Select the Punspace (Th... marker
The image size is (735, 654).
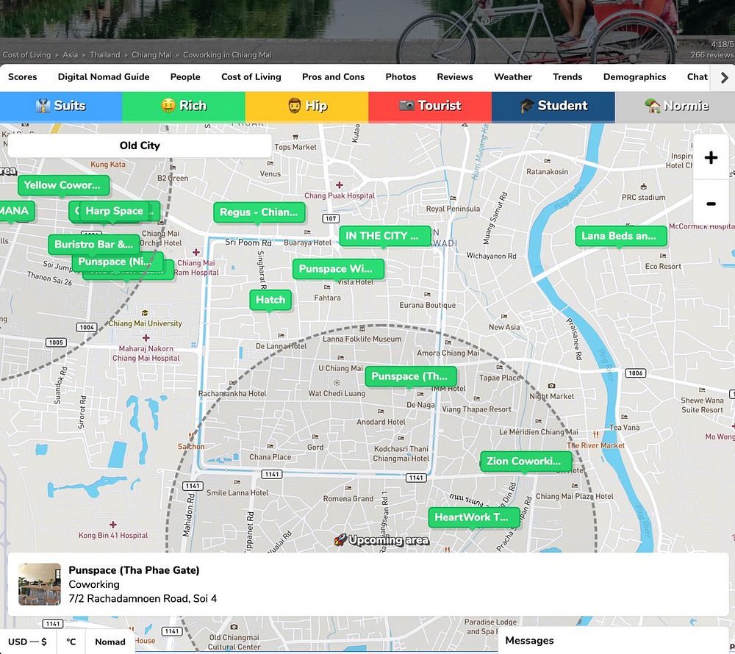tap(411, 377)
